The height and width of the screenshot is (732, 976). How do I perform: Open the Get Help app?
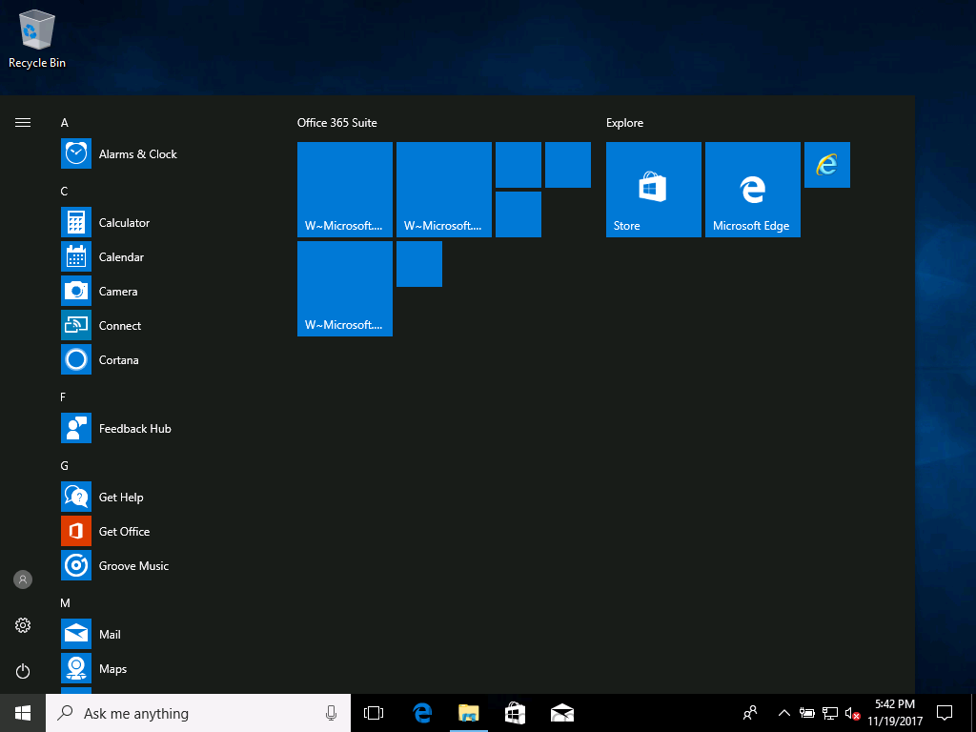(x=76, y=497)
